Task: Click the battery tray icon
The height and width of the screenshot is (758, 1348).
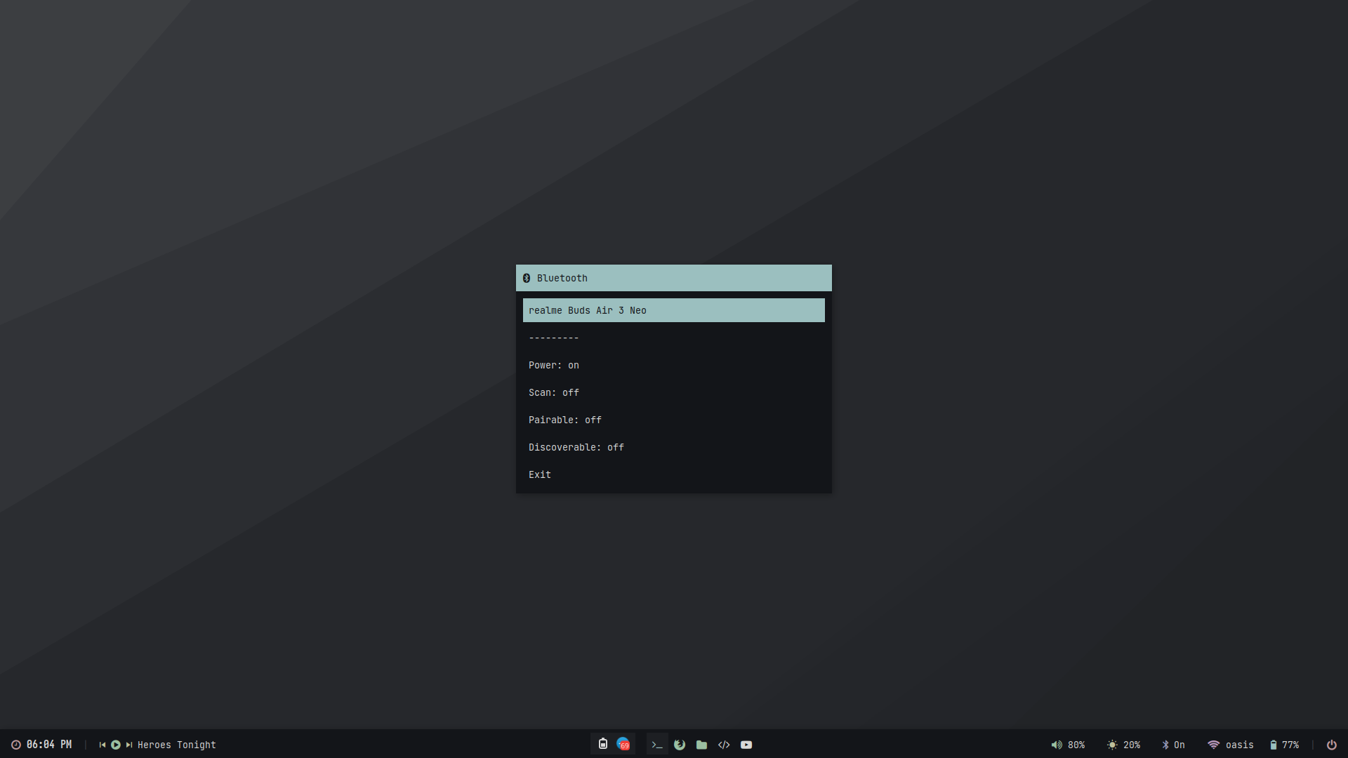Action: tap(602, 744)
